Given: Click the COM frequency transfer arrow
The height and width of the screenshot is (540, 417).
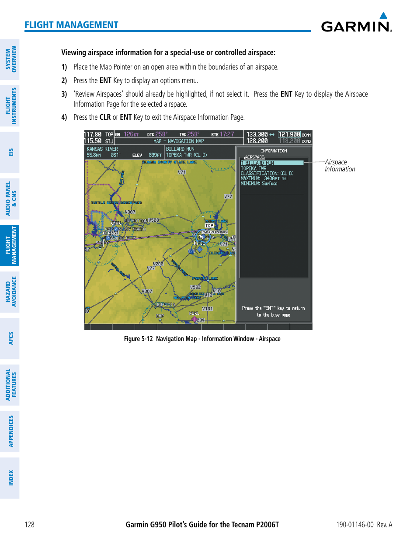Looking at the screenshot, I should (x=272, y=135).
